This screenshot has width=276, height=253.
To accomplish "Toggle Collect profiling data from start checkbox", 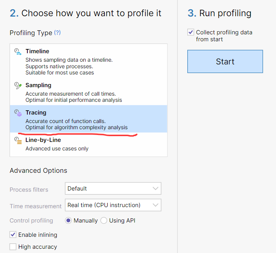I will click(191, 32).
